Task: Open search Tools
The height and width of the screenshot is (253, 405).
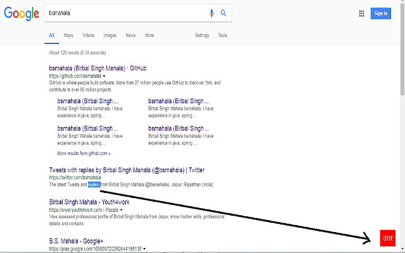Action: point(222,35)
